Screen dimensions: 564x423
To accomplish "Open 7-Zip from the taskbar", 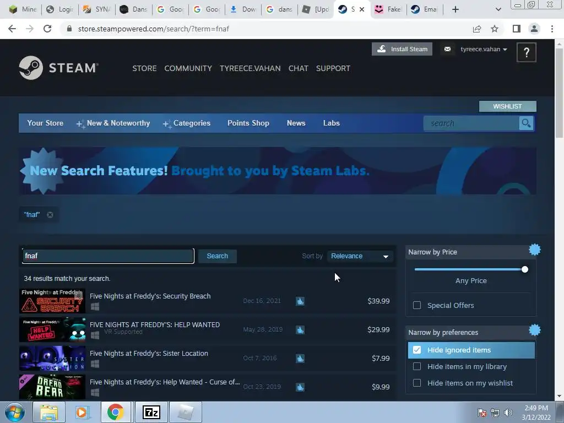I will [151, 412].
